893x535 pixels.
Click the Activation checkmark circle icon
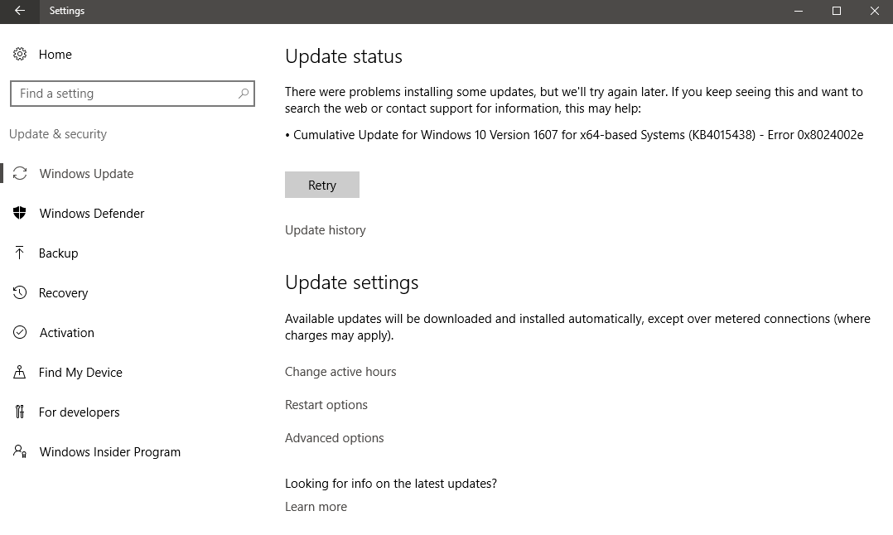[x=20, y=332]
